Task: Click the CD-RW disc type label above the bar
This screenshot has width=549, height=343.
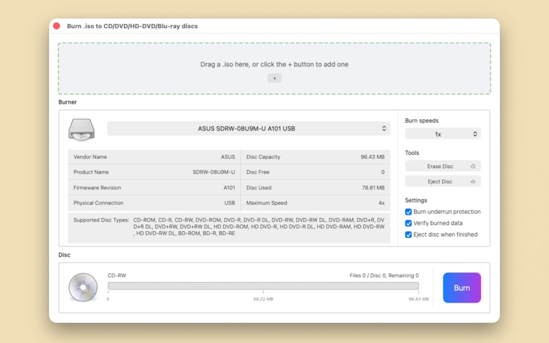Action: [x=117, y=276]
